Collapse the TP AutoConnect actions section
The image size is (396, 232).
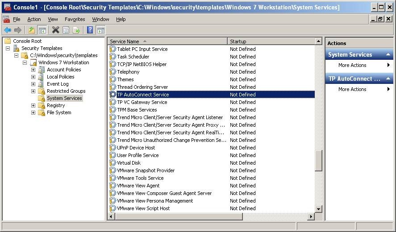(x=388, y=79)
